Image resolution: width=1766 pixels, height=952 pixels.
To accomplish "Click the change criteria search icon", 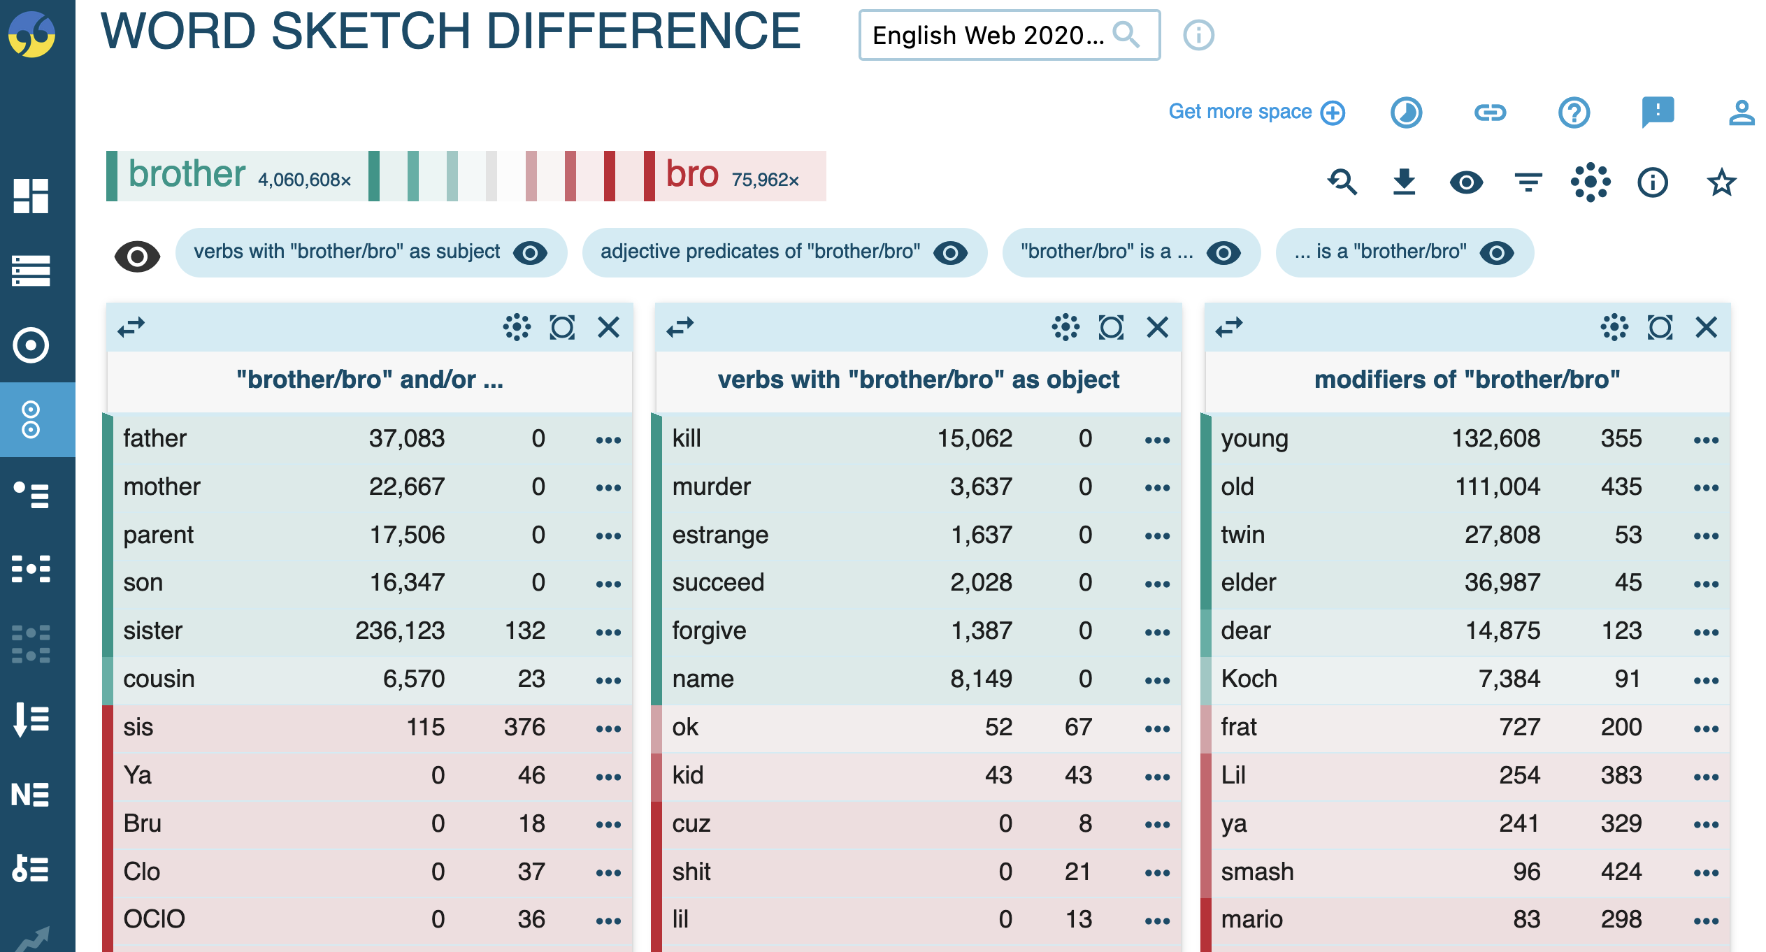I will [x=1342, y=182].
